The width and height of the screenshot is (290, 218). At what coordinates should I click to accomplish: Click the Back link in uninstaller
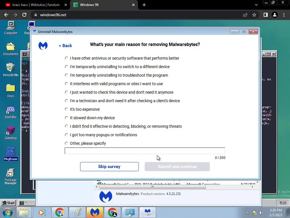click(65, 46)
